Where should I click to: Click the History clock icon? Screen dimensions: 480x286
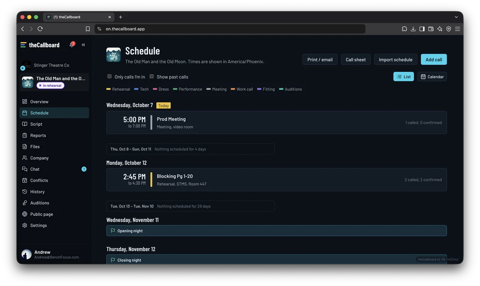click(25, 191)
